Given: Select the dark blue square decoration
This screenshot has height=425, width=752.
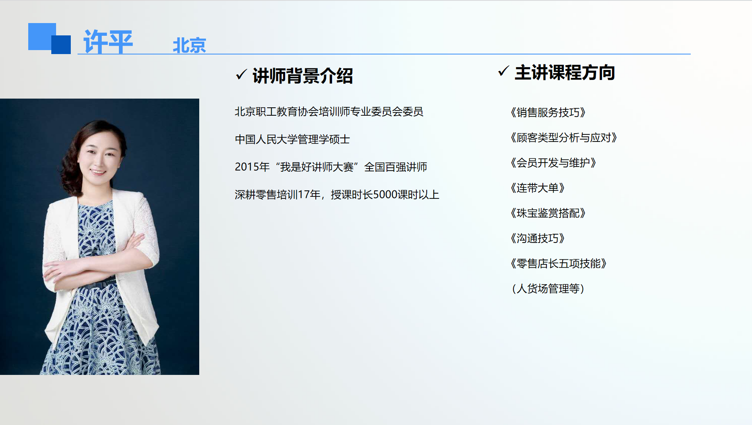Looking at the screenshot, I should [62, 45].
